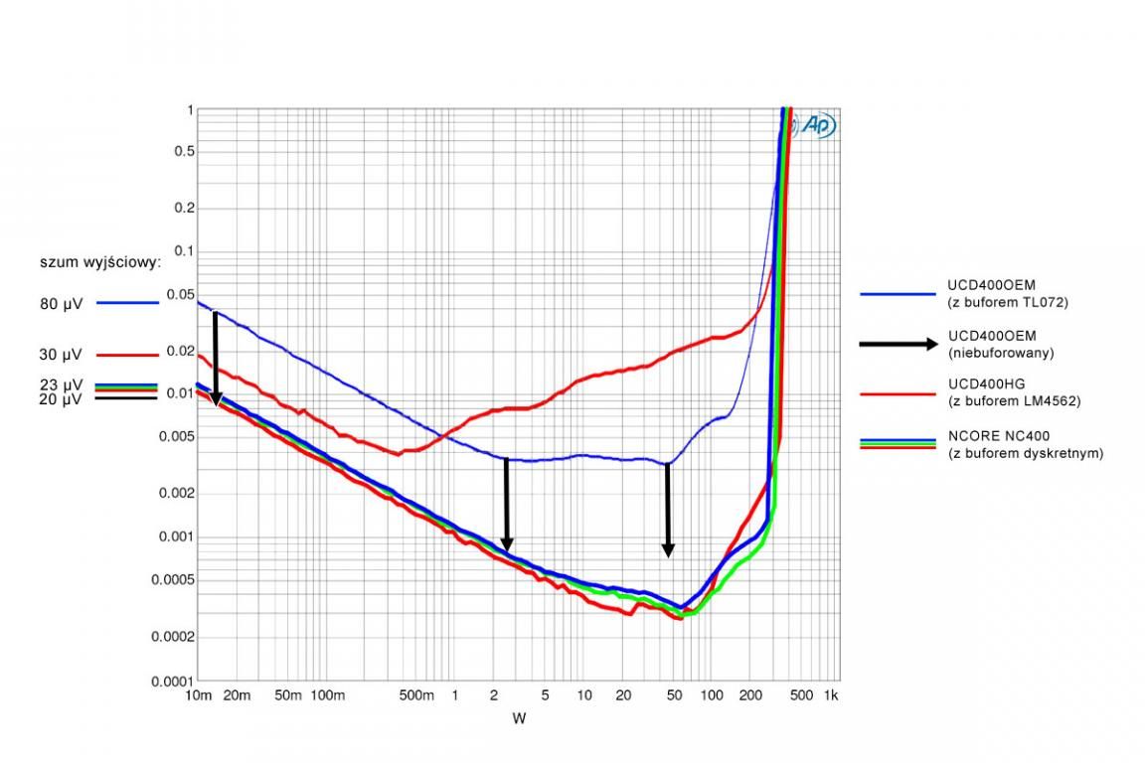The image size is (1145, 763).
Task: Click the '20 µV' noise label
Action: [61, 399]
